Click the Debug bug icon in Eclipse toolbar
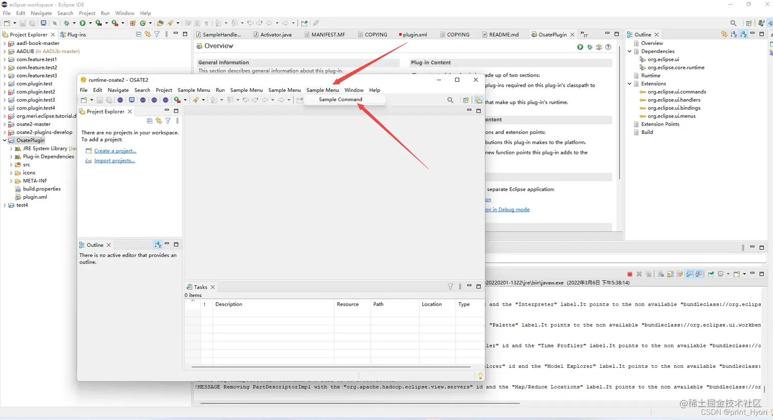Screen dimensions: 773x420 click(x=66, y=23)
